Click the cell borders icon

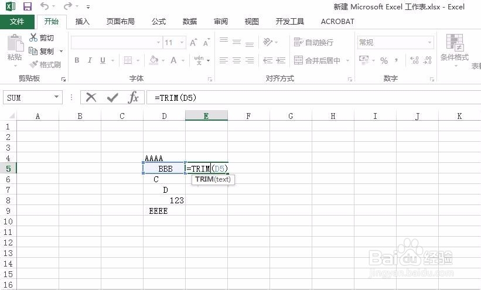coord(128,60)
